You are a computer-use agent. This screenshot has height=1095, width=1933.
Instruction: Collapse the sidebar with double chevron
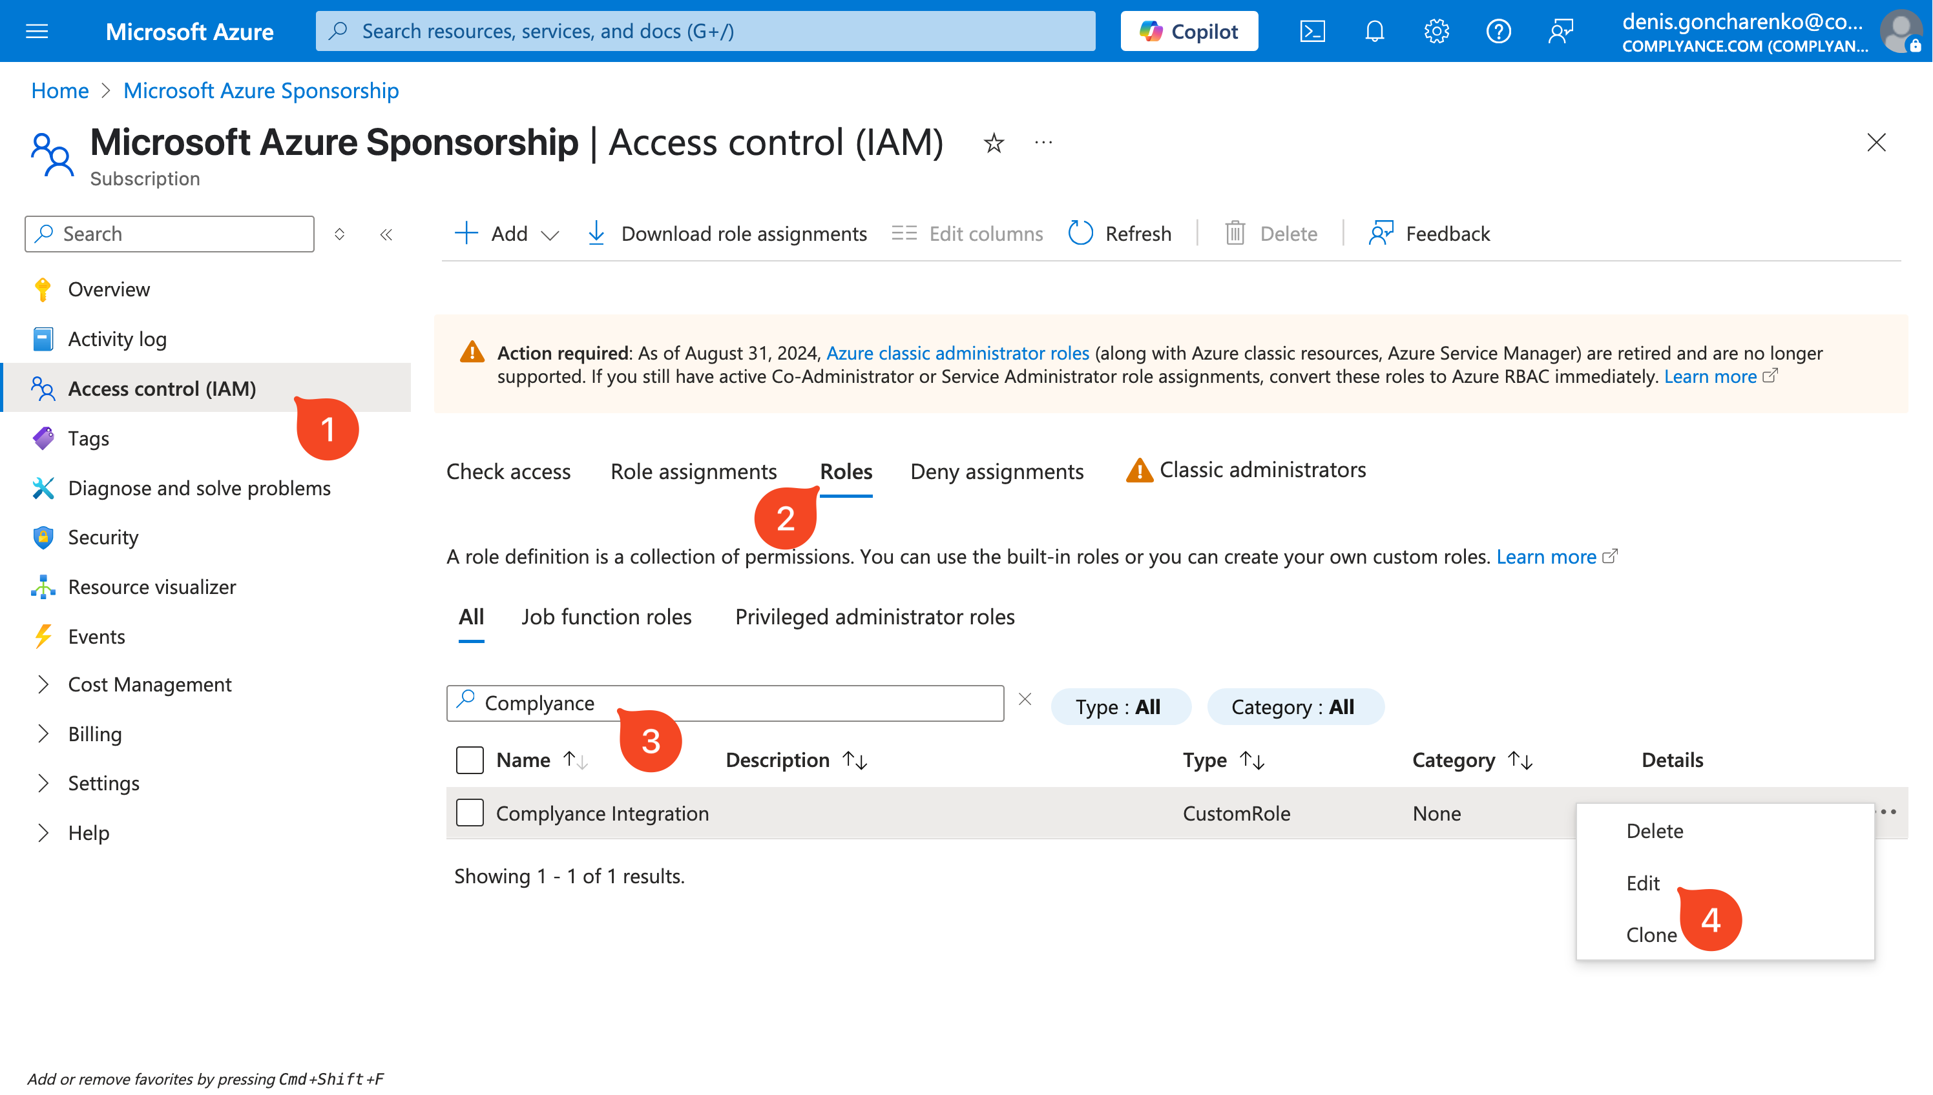pyautogui.click(x=386, y=234)
